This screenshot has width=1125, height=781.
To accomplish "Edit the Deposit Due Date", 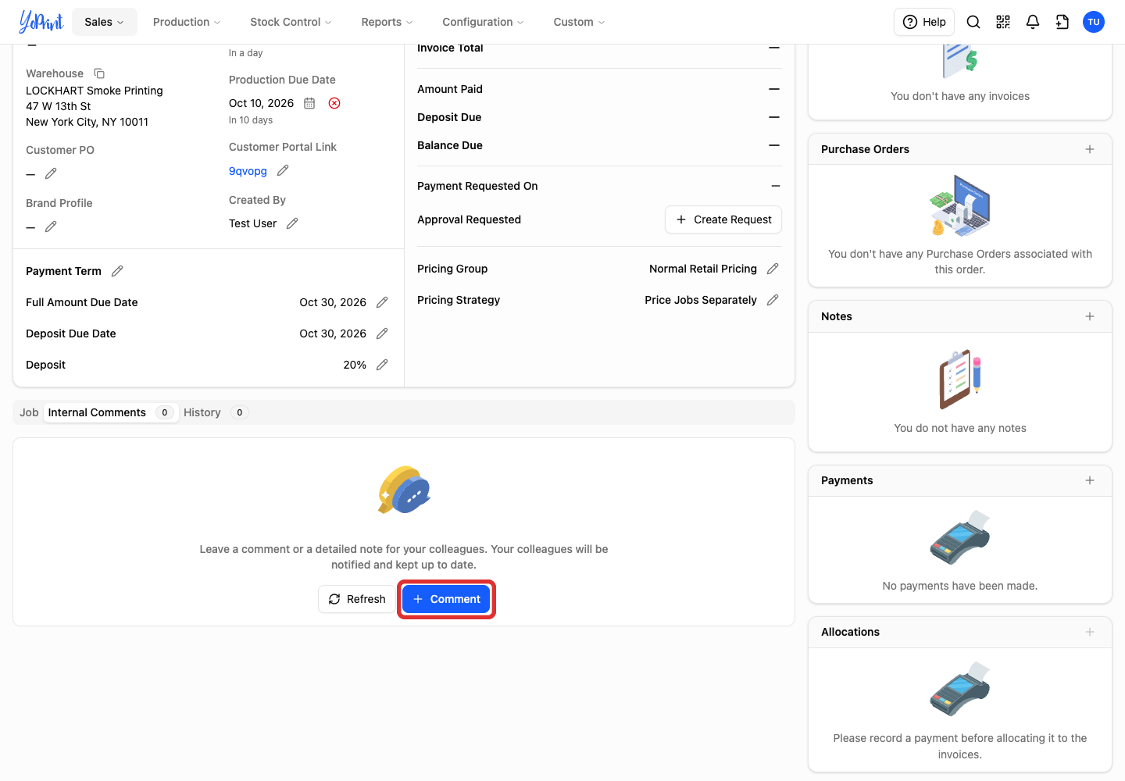I will [x=382, y=333].
